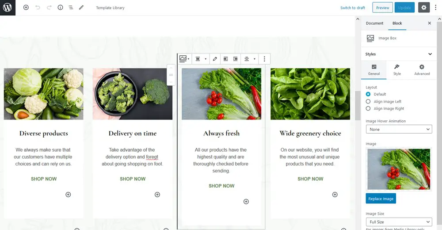Switch to the Block tab
442x230 pixels.
pos(397,23)
